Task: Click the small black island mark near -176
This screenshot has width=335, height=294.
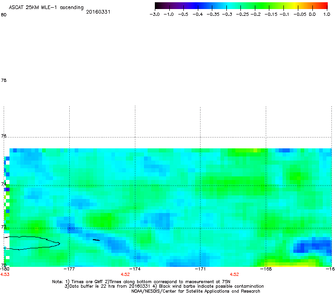Action: (96, 240)
